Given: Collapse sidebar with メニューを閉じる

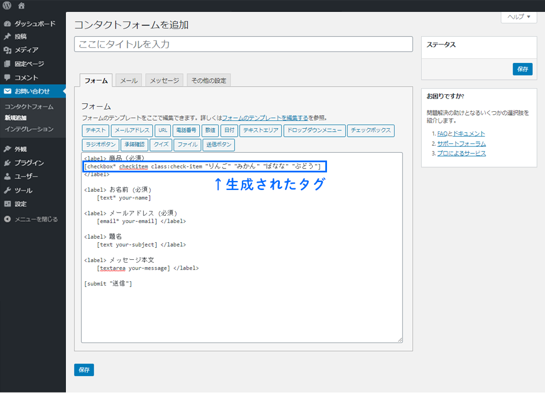Looking at the screenshot, I should (35, 219).
